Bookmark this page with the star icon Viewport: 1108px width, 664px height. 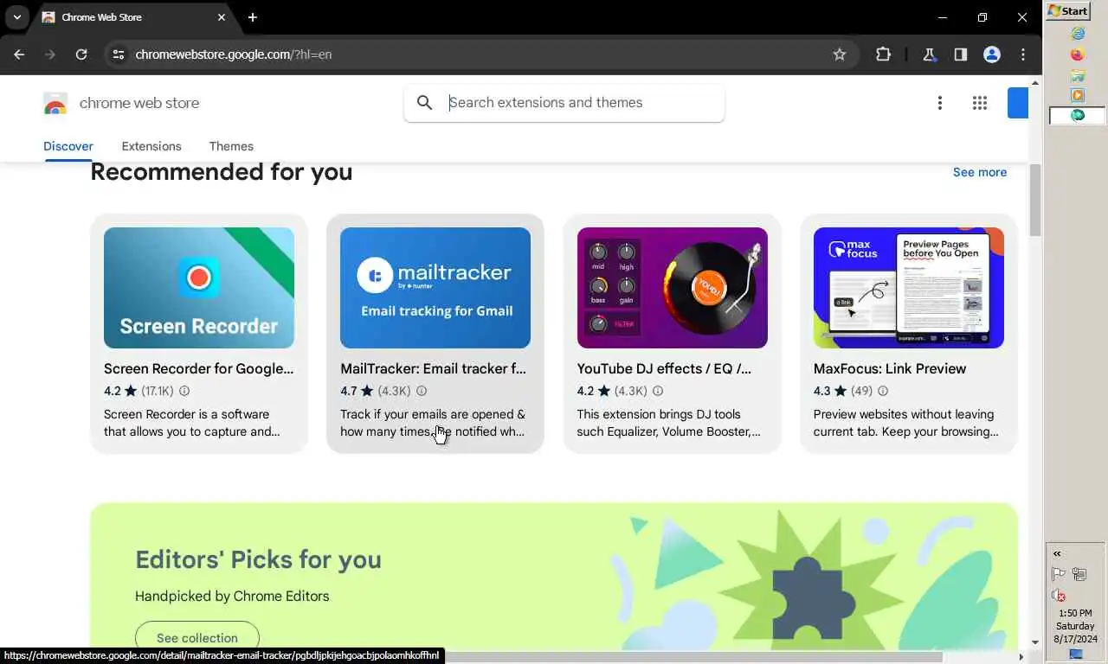pos(839,54)
